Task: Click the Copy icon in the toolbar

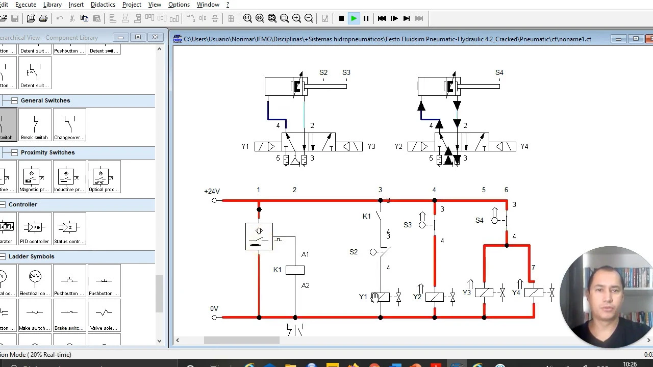Action: 84,18
